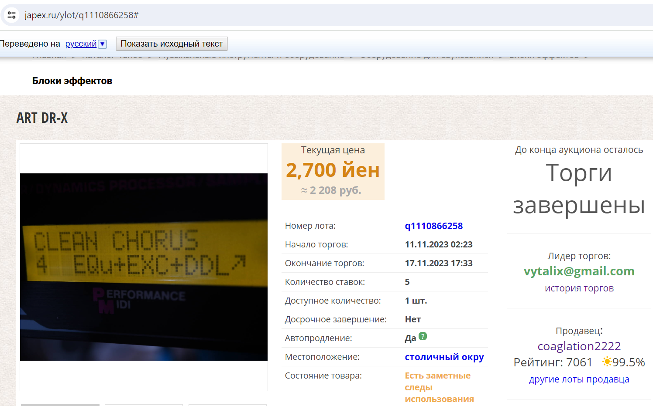Open bid leader vytalix@gmail.com link
Image resolution: width=653 pixels, height=406 pixels.
(579, 271)
